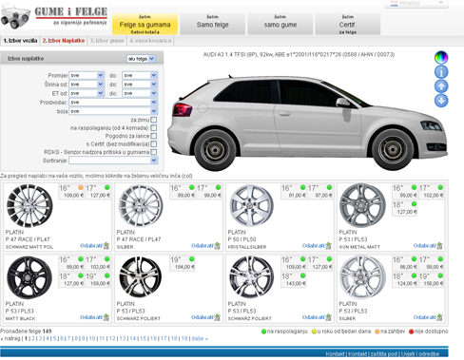Open 'Uvjeti i odredbe' footer link

[420, 354]
